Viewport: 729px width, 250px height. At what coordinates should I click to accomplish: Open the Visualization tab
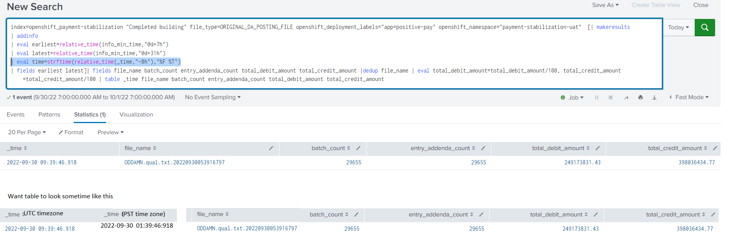pos(136,115)
